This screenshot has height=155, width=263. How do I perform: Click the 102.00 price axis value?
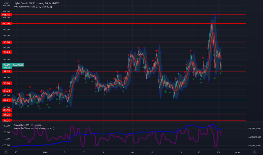point(6,11)
